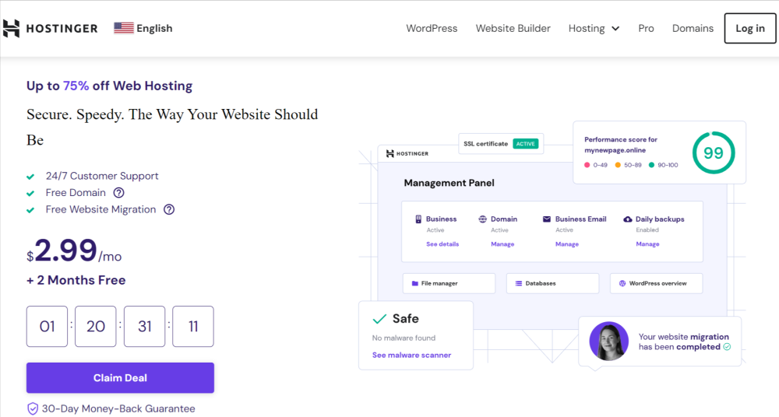Click the 'Performance score for mynewpage.online' text

click(x=621, y=145)
